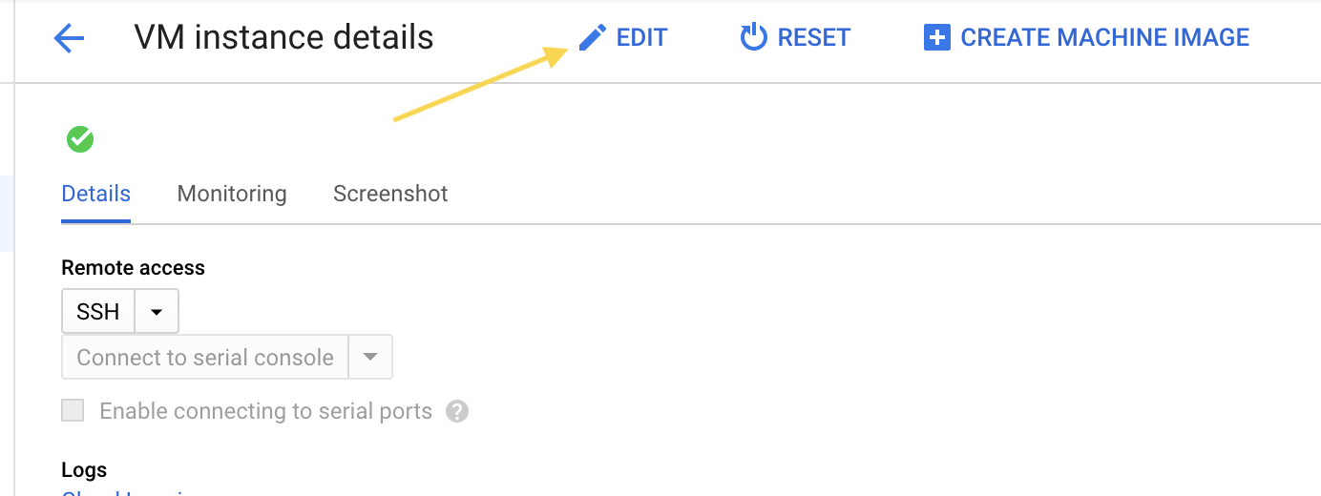The height and width of the screenshot is (496, 1321).
Task: Click the VM instance details title
Action: click(283, 38)
